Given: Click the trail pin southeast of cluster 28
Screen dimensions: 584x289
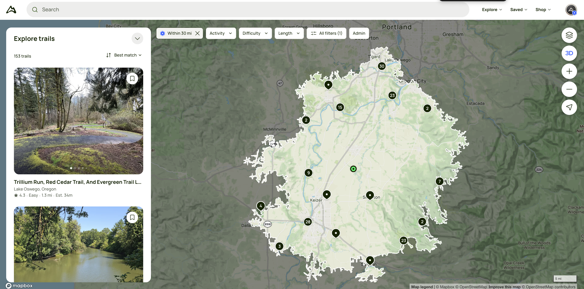Looking at the screenshot, I should (x=336, y=233).
